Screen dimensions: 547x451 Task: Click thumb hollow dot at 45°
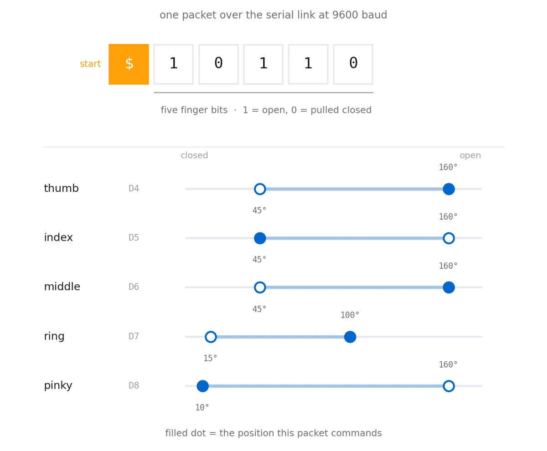point(260,189)
